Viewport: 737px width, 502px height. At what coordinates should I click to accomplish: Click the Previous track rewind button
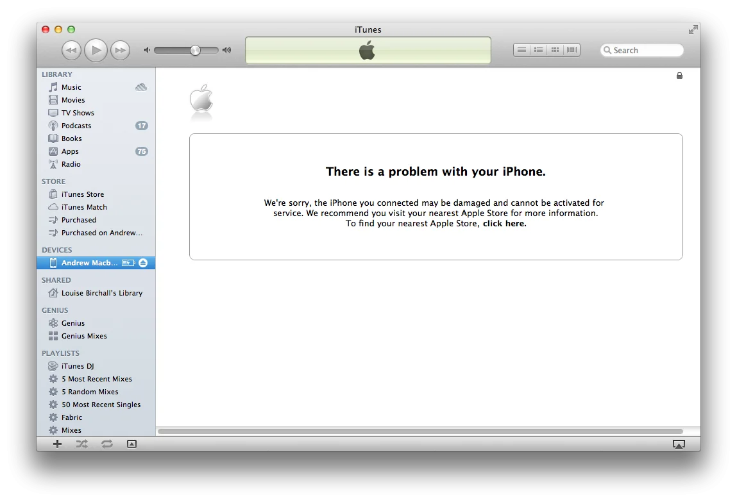click(71, 50)
